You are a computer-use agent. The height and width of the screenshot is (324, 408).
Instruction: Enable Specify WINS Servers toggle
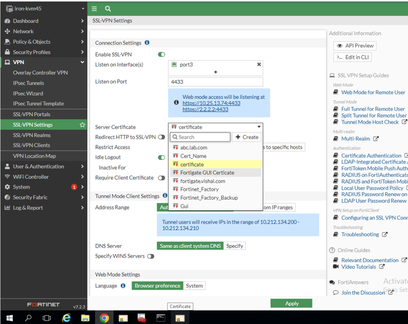(151, 256)
